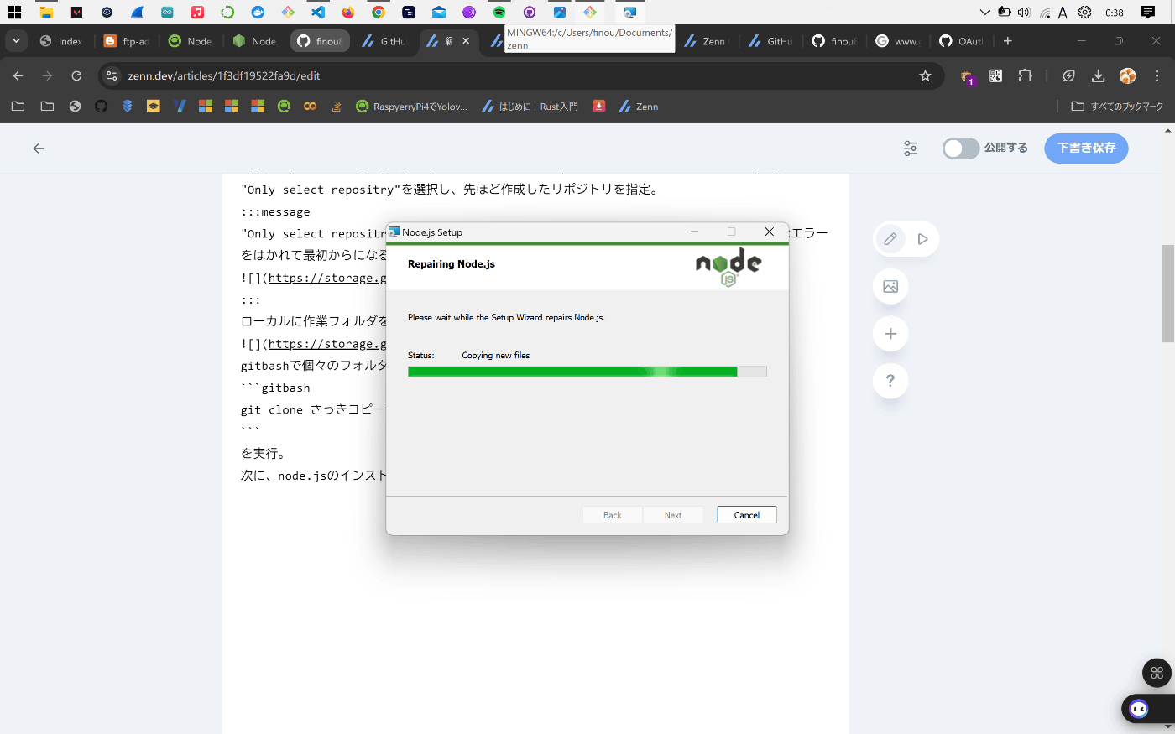Open the chat bot widget icon
Screen dimensions: 1175x734
click(1139, 709)
